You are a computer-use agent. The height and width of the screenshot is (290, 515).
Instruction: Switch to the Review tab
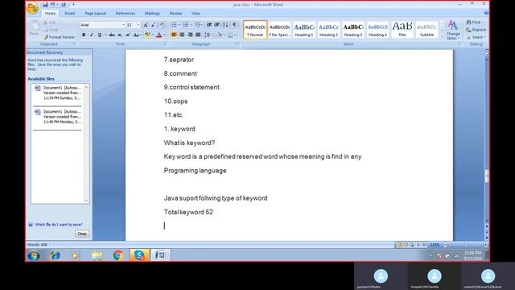coord(175,14)
